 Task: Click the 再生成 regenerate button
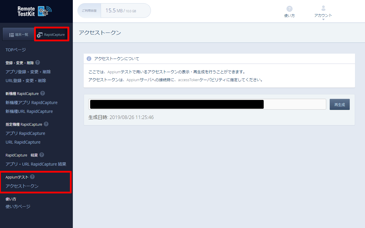point(340,104)
